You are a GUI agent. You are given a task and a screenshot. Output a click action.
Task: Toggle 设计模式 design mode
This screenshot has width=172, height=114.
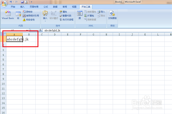54,15
